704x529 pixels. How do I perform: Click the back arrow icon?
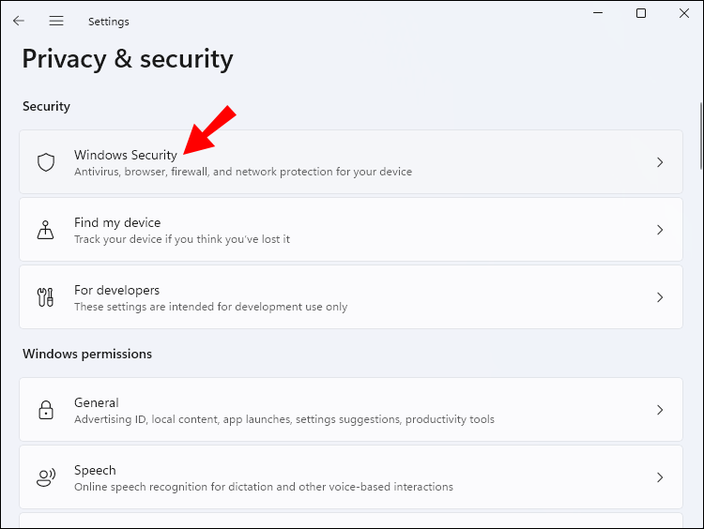pyautogui.click(x=19, y=21)
